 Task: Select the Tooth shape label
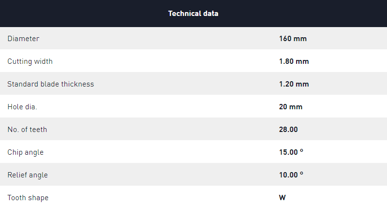click(28, 198)
